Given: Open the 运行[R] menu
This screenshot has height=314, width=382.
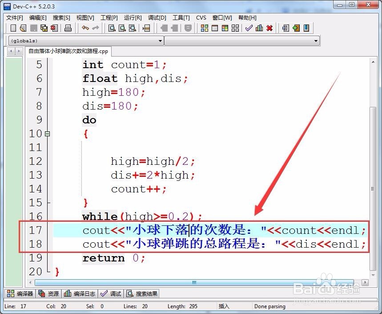Looking at the screenshot, I should tap(133, 17).
